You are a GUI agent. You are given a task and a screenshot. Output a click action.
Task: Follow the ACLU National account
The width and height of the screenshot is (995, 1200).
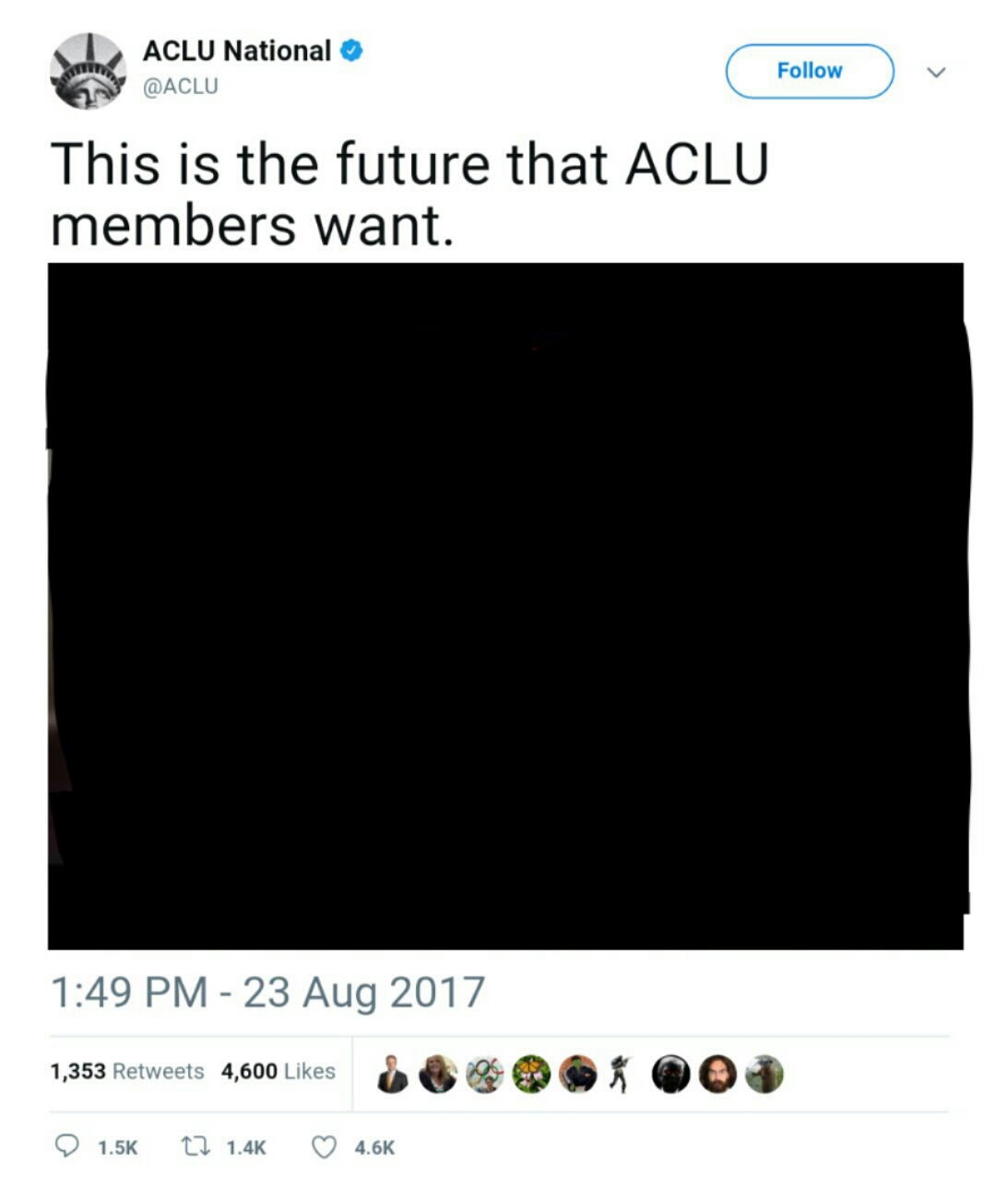pyautogui.click(x=810, y=71)
